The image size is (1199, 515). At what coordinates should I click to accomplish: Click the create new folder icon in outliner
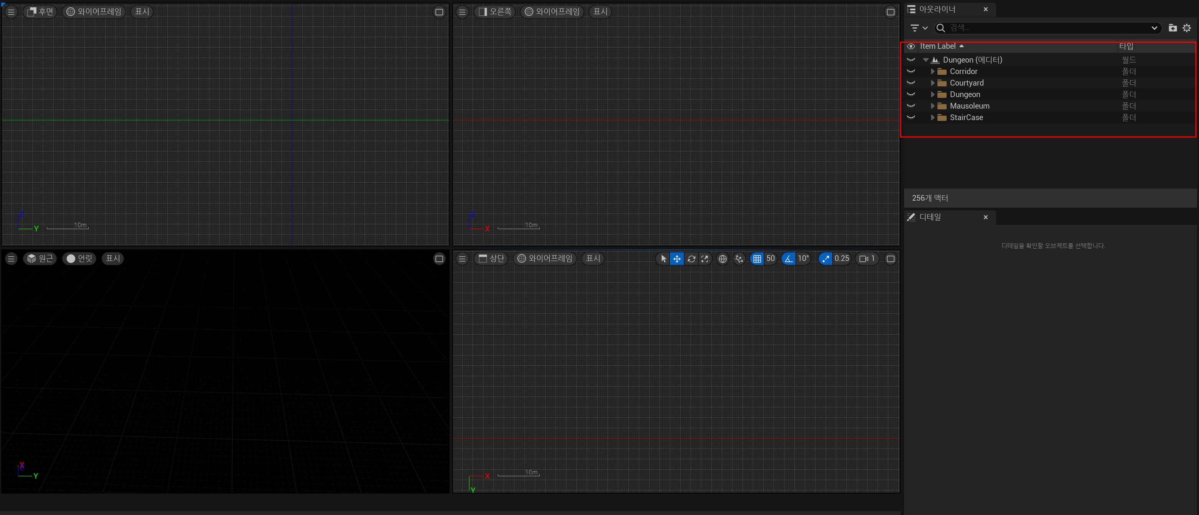coord(1173,28)
